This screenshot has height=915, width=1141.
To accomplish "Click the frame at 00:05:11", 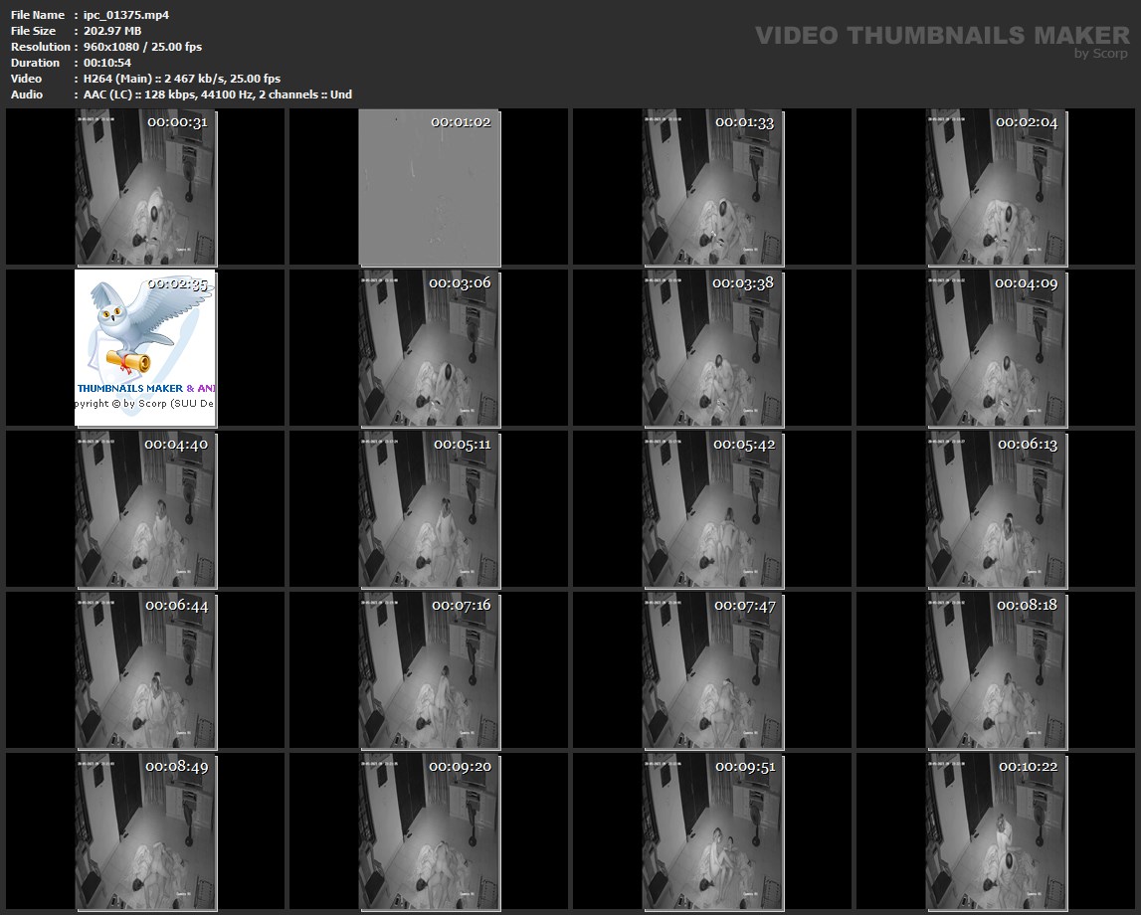I will 429,509.
